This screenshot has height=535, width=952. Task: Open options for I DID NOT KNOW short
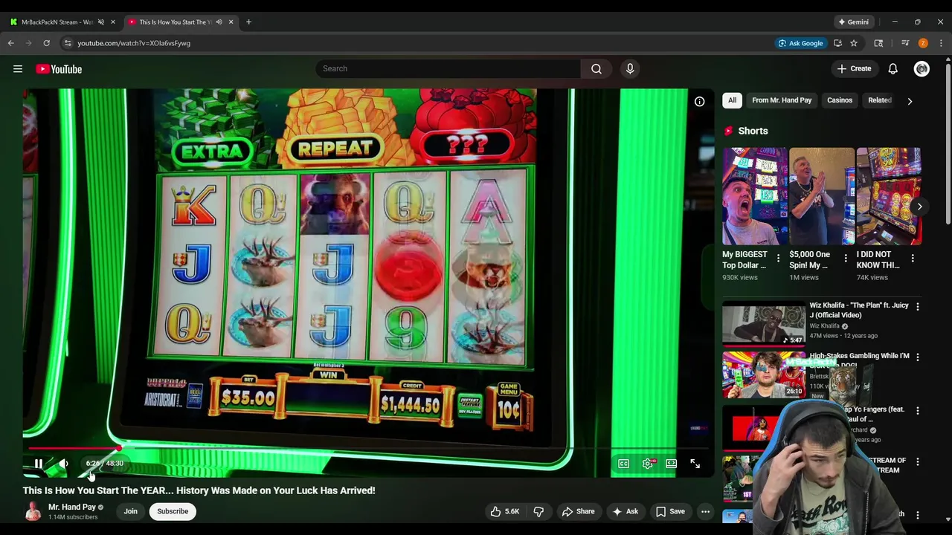[x=913, y=259]
